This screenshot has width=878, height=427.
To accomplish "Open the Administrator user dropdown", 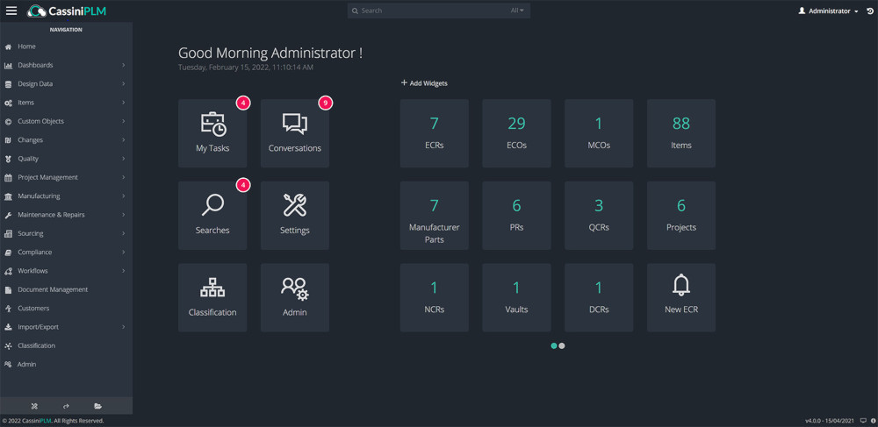I will click(828, 11).
